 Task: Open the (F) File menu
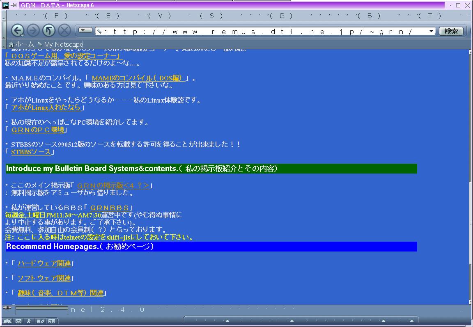61,16
